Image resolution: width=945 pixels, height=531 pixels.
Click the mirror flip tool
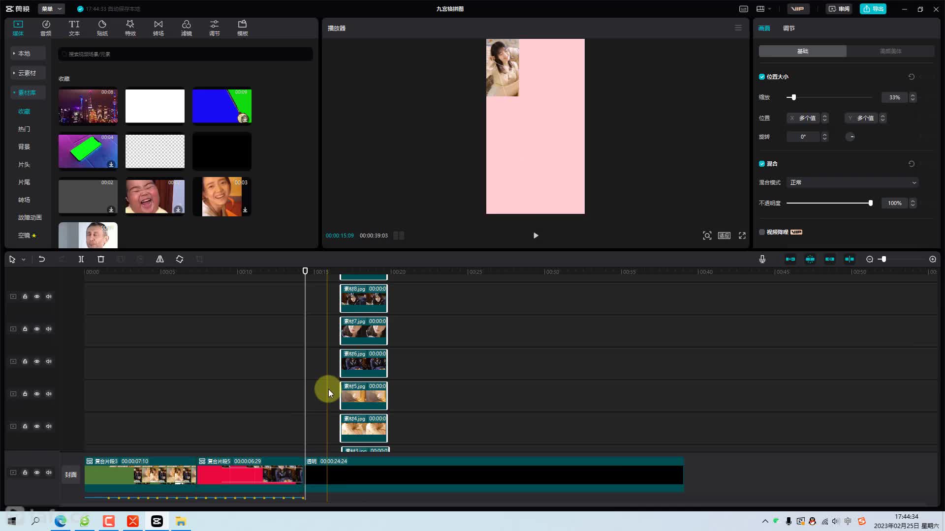(160, 259)
